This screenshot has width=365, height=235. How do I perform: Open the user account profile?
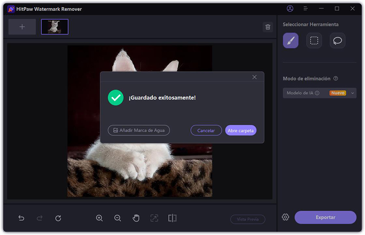click(290, 9)
